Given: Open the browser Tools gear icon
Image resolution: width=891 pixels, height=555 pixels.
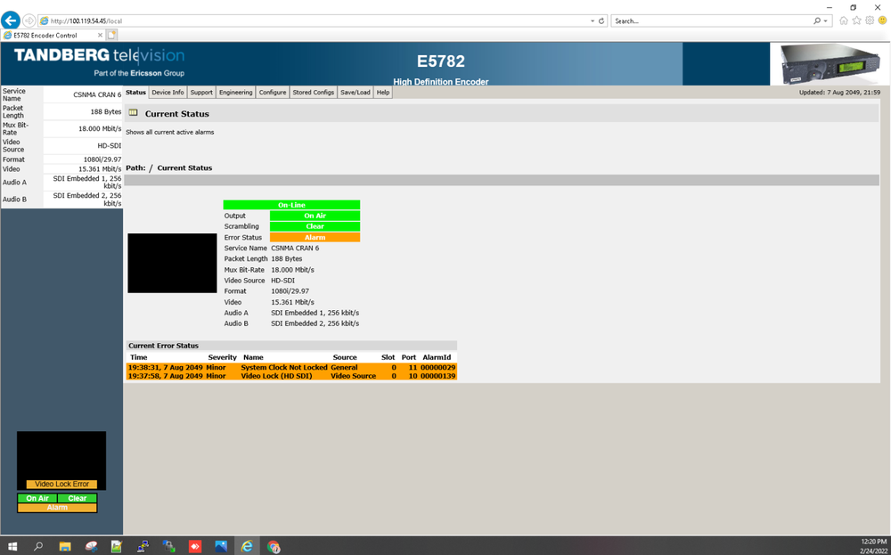Looking at the screenshot, I should pyautogui.click(x=870, y=20).
